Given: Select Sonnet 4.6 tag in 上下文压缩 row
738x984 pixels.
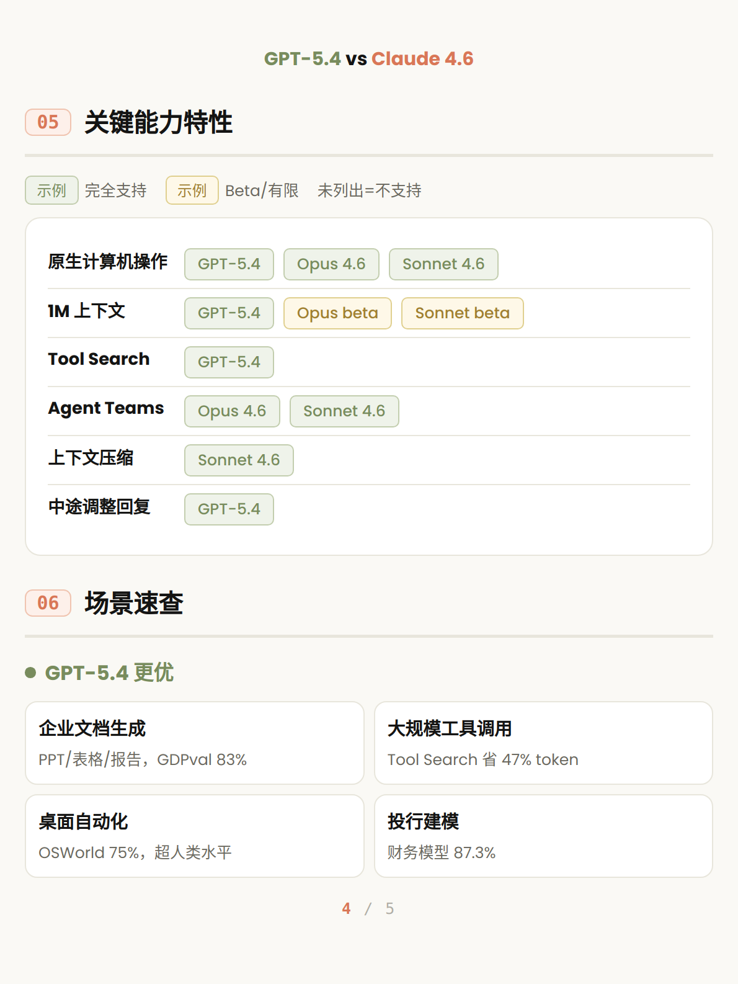Looking at the screenshot, I should coord(239,460).
